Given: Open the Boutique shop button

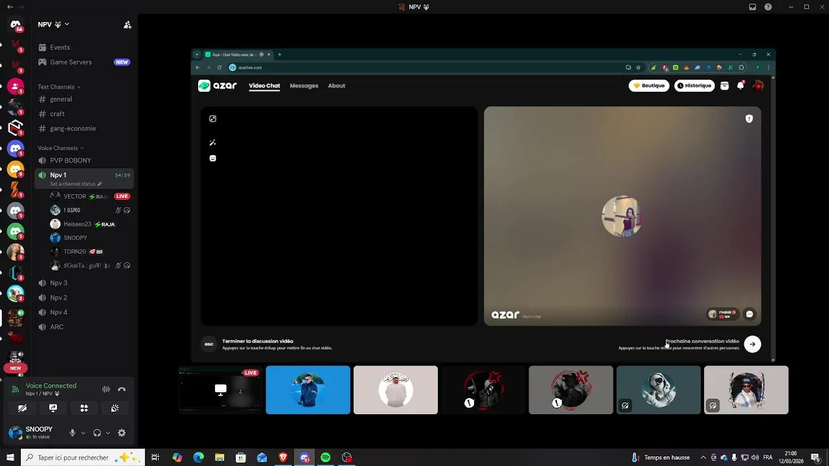Looking at the screenshot, I should (649, 85).
